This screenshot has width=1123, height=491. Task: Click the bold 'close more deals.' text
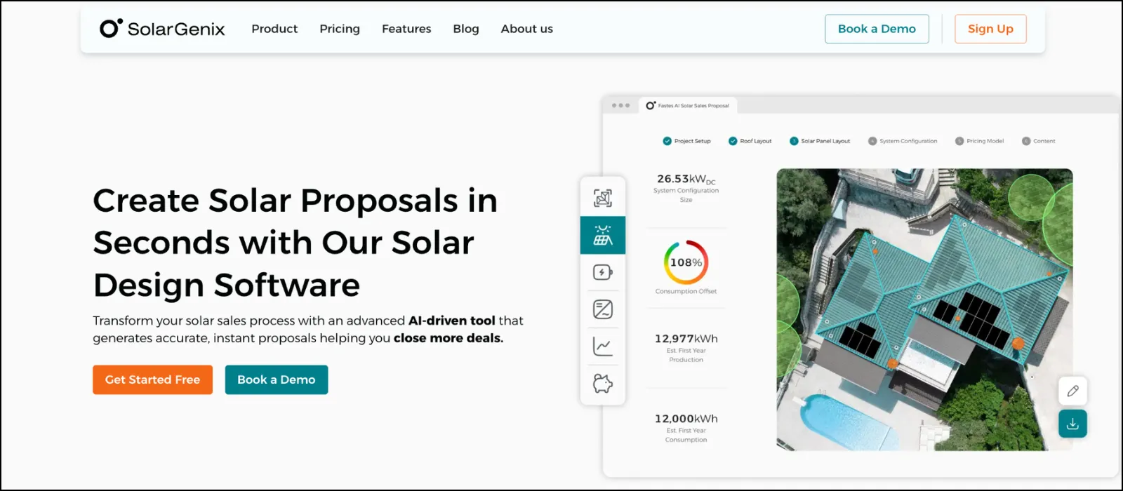pyautogui.click(x=448, y=338)
